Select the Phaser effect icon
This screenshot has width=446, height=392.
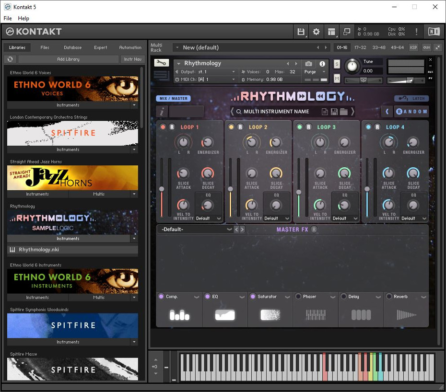pos(316,315)
